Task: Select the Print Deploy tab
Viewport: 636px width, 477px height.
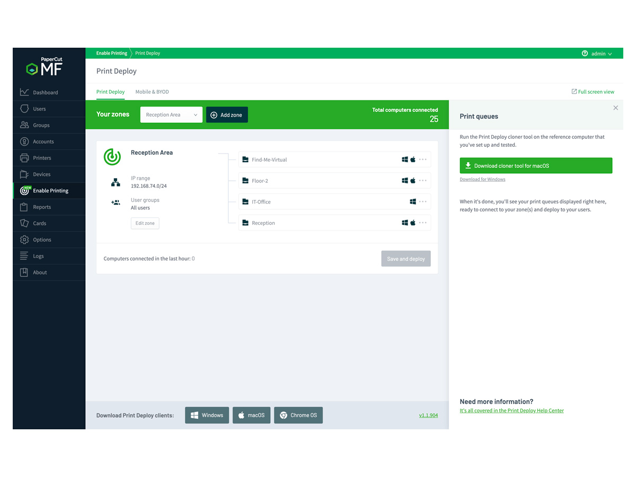Action: pos(110,92)
